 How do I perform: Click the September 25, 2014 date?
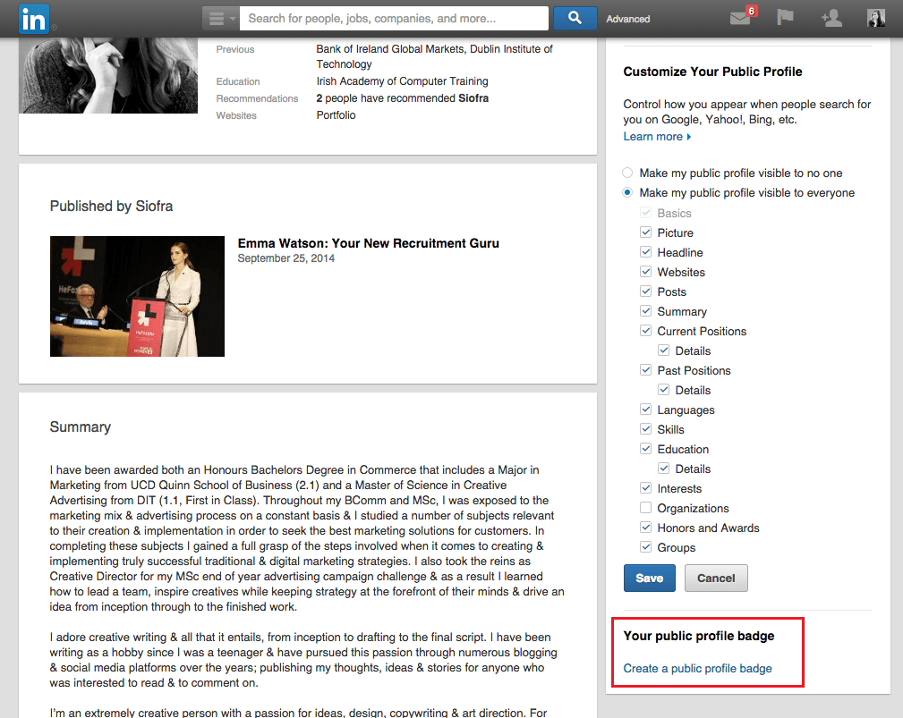coord(286,258)
